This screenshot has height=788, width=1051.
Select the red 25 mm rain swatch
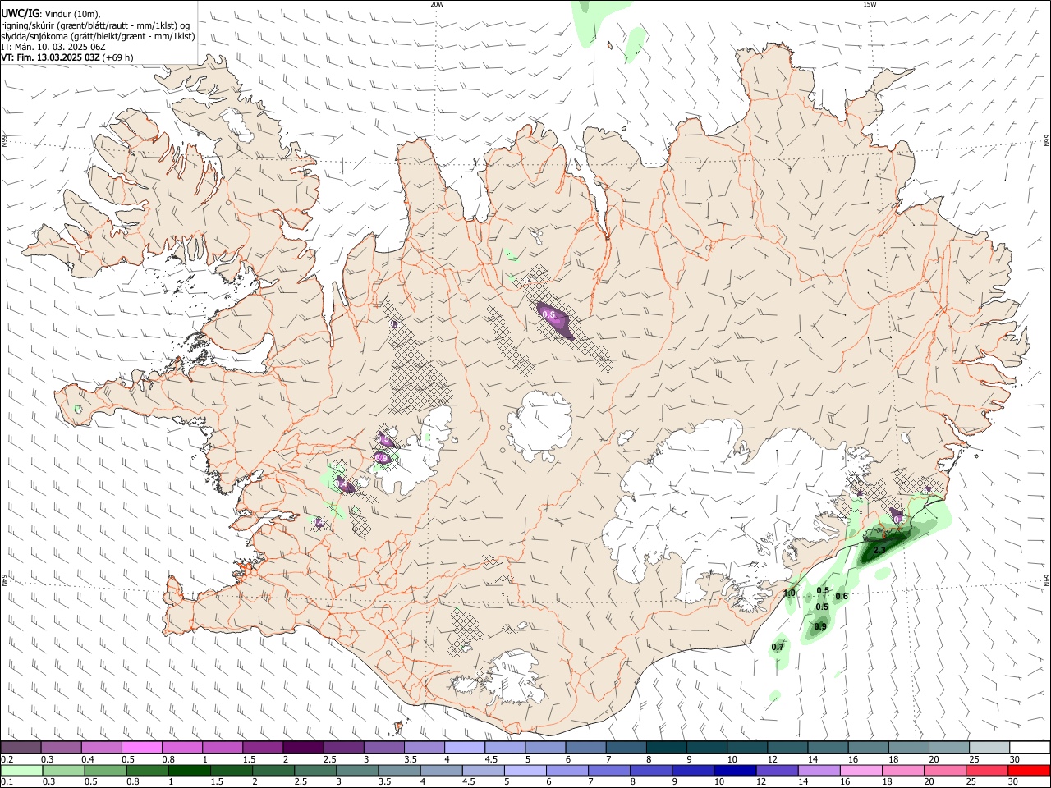[x=987, y=771]
